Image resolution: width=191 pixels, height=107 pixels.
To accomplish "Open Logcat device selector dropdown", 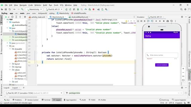I will pyautogui.click(x=34, y=93).
